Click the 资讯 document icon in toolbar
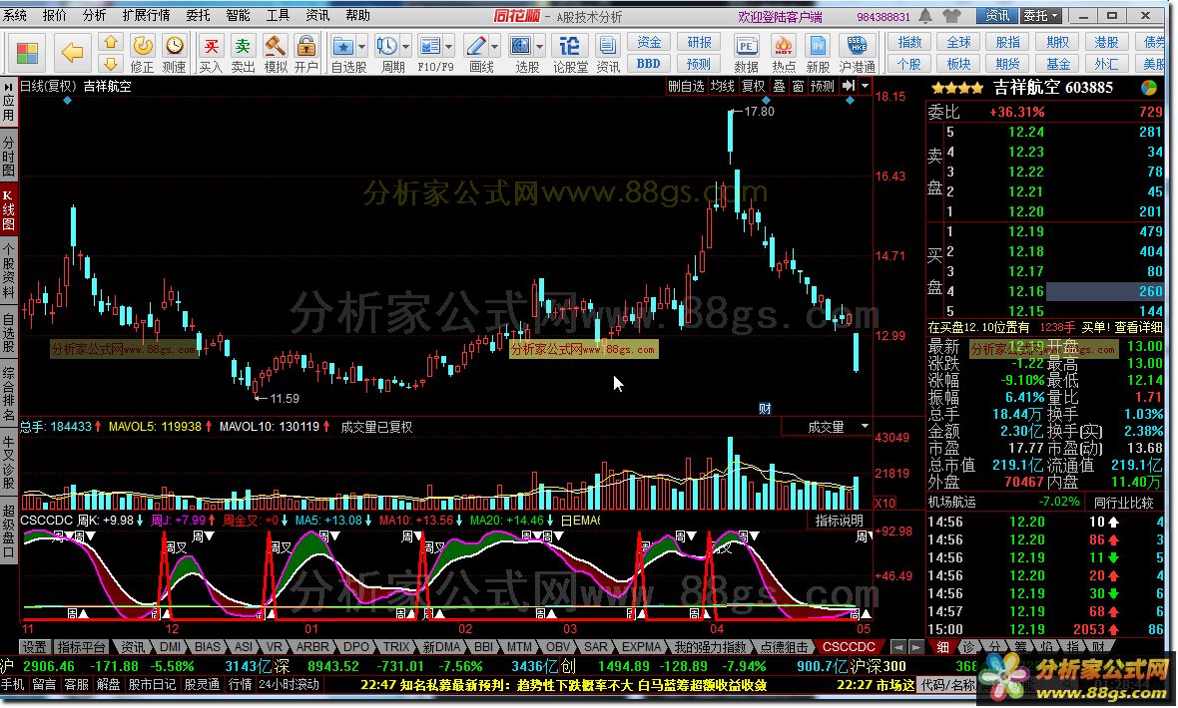Image resolution: width=1178 pixels, height=708 pixels. [x=608, y=47]
